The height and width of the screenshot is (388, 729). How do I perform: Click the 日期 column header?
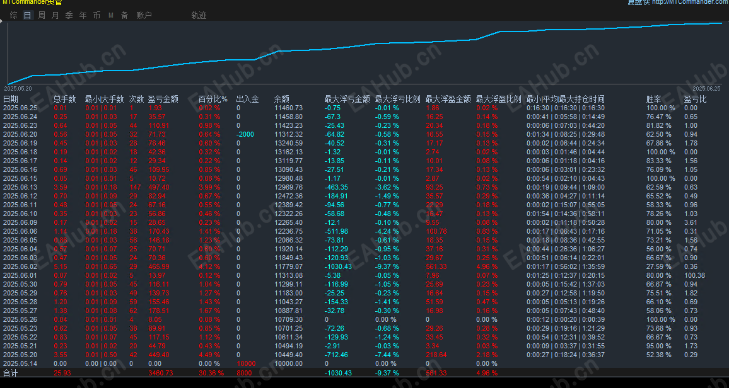11,99
